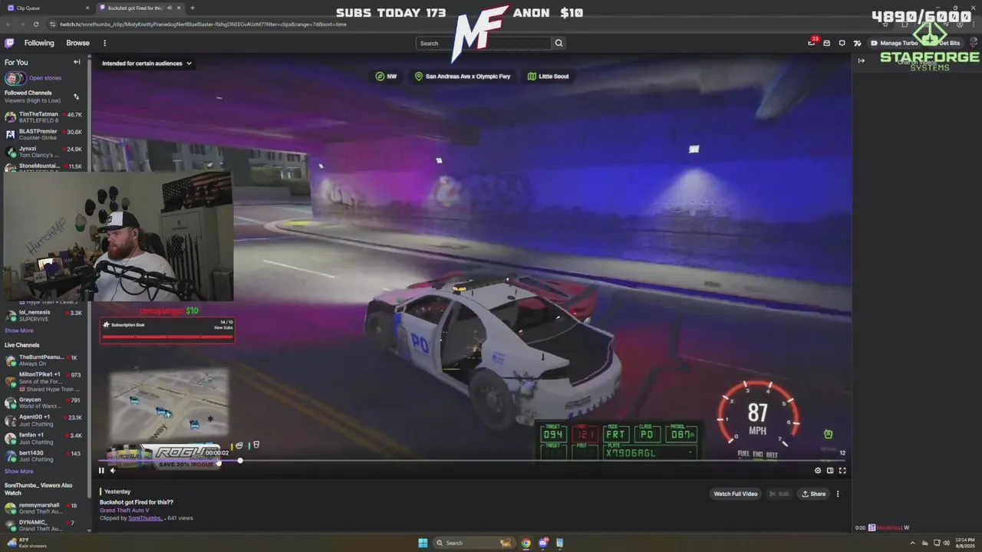Show more followed channels
The height and width of the screenshot is (552, 982).
(x=19, y=330)
